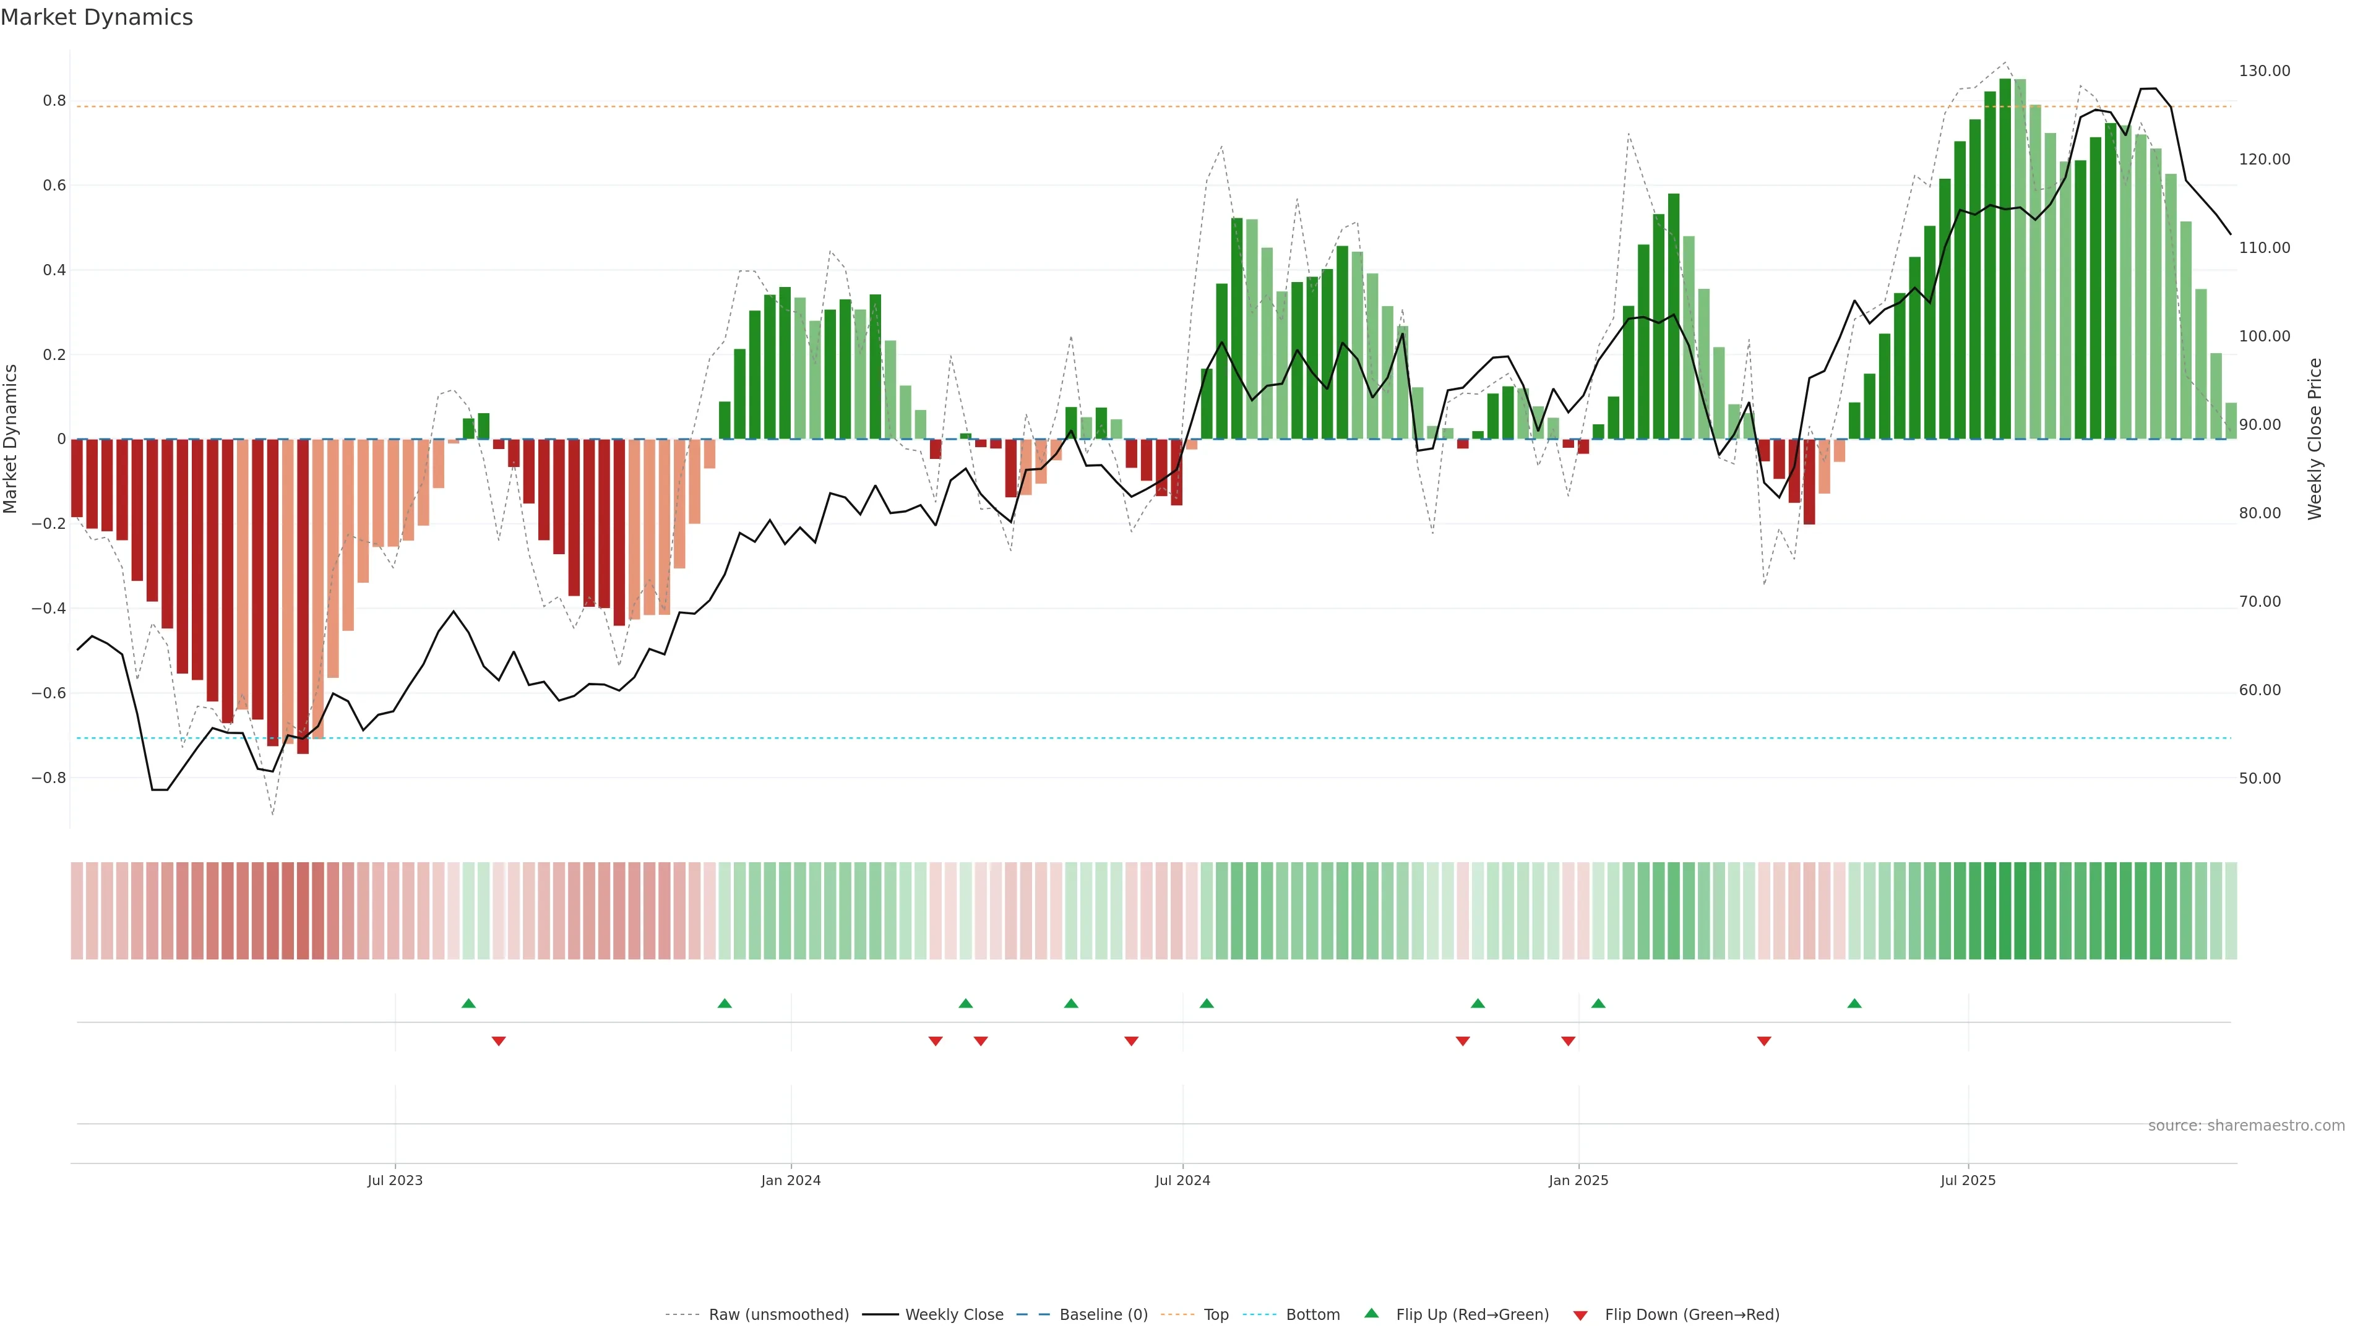The width and height of the screenshot is (2376, 1336).
Task: Hide the Bottom threshold line via its legend entry
Action: (1312, 1315)
